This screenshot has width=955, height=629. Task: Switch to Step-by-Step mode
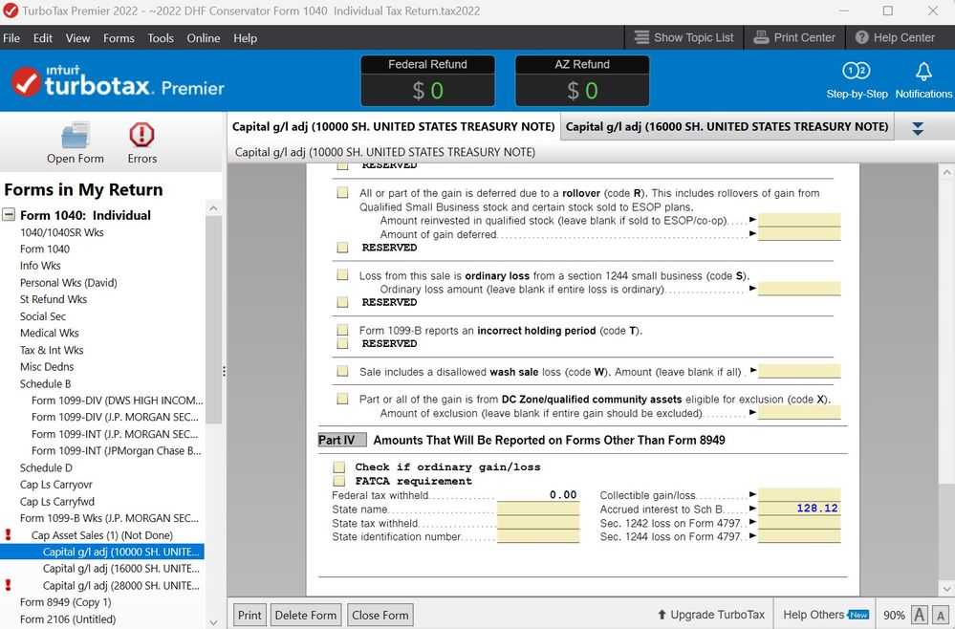(857, 80)
